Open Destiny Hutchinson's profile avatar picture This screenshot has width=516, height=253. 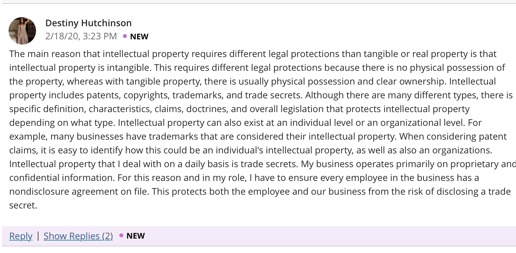coord(22,31)
